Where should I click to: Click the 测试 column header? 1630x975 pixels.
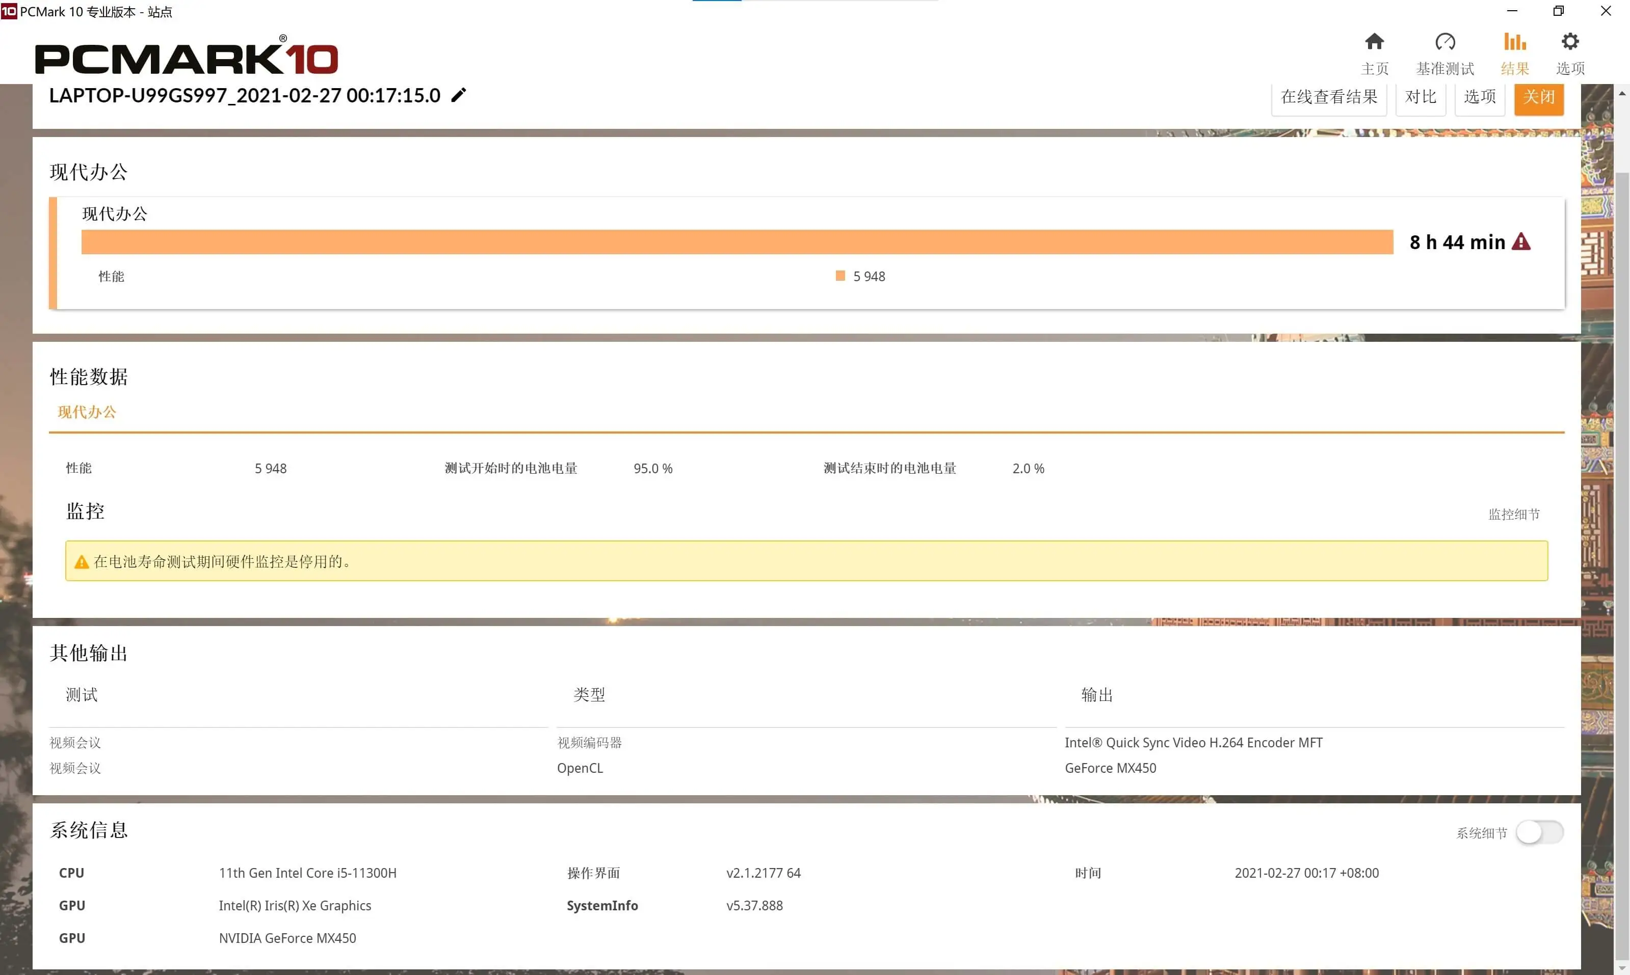click(x=82, y=694)
